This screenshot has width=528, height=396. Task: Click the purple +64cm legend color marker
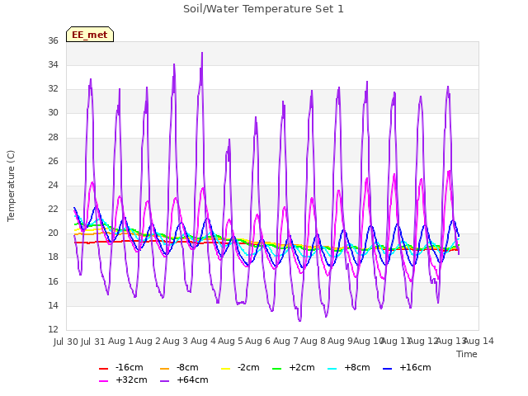164,381
